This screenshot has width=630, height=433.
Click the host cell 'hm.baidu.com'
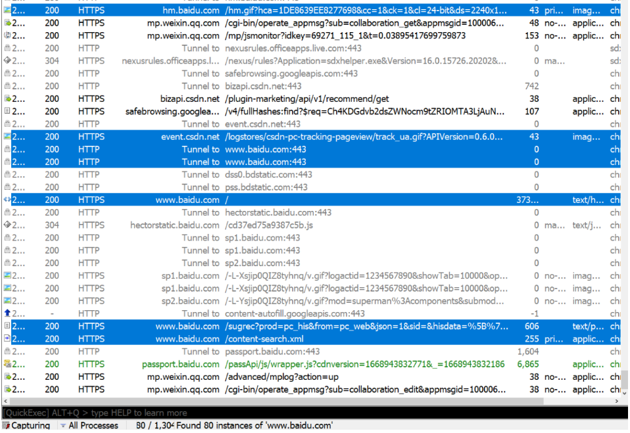point(191,10)
